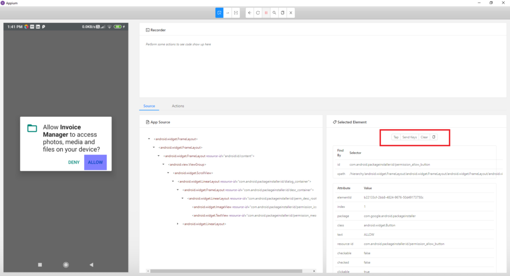Image resolution: width=510 pixels, height=276 pixels.
Task: Tap the round Home button on phone
Action: pos(66,265)
